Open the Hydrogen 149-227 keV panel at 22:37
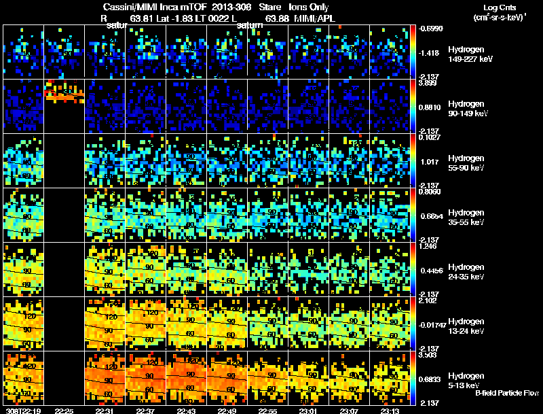This screenshot has height=414, width=543. click(146, 52)
